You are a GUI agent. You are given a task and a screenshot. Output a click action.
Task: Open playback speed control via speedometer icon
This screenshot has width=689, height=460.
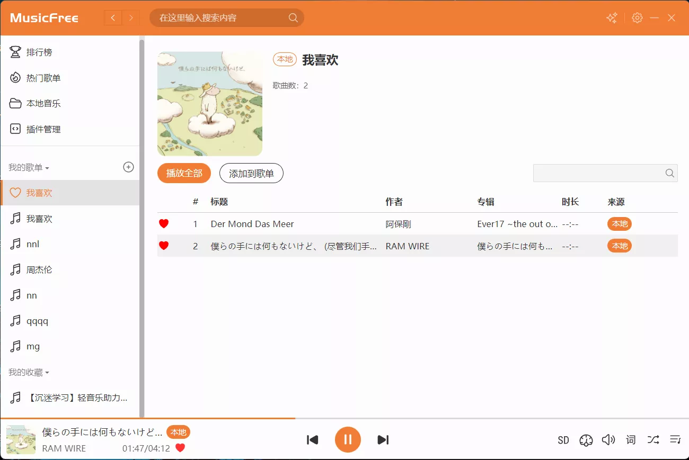coord(586,440)
